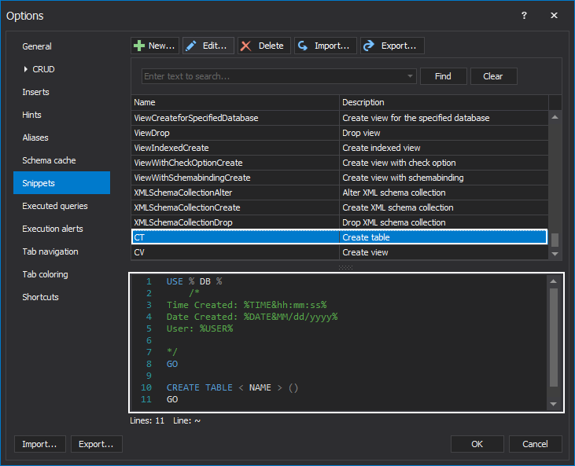The height and width of the screenshot is (466, 575).
Task: Delete the selected snippet
Action: coord(264,46)
